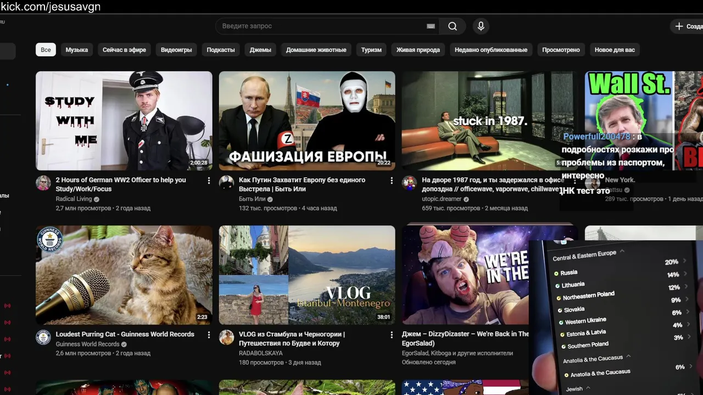The width and height of the screenshot is (703, 395).
Task: Open title VLOG из Стамбула и Черногории
Action: pyautogui.click(x=292, y=338)
